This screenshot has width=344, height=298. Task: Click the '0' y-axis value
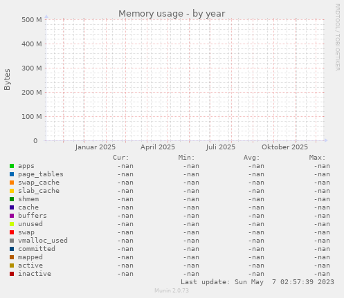35,141
